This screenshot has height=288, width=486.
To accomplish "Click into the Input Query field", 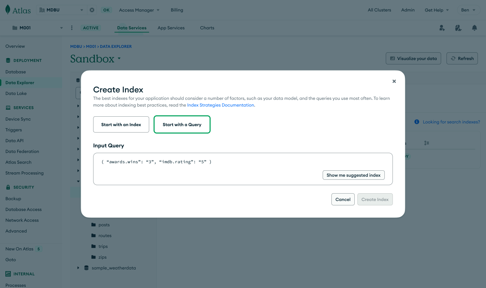I will coord(243,169).
